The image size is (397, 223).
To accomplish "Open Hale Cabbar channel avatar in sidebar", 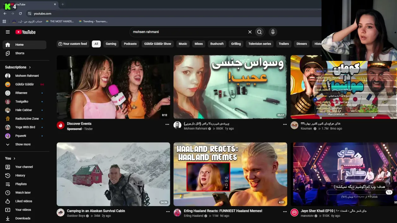I will [x=8, y=110].
